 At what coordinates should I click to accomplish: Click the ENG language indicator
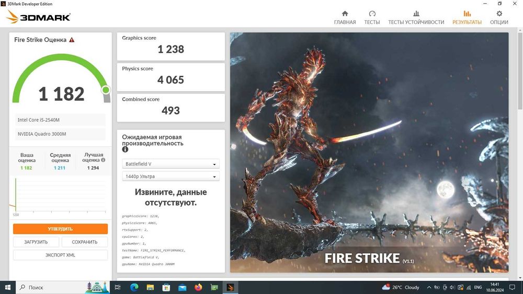pos(477,287)
